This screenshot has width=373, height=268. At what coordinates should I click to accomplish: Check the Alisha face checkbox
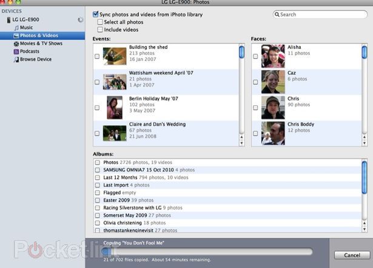(x=255, y=56)
